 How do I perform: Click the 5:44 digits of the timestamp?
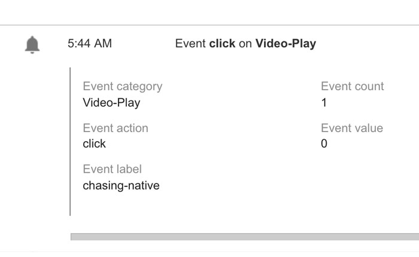(x=80, y=44)
